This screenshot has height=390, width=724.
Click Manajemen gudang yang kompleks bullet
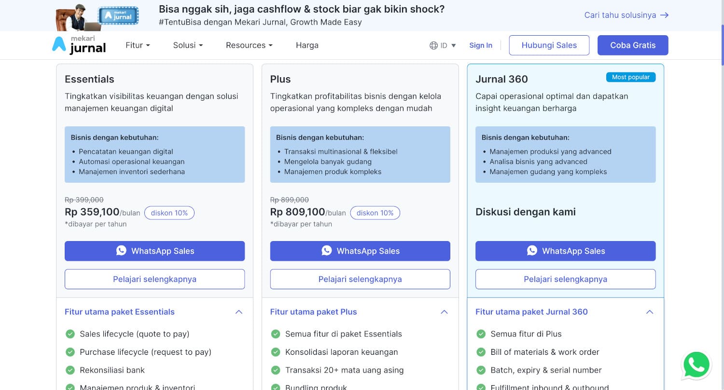(x=548, y=172)
